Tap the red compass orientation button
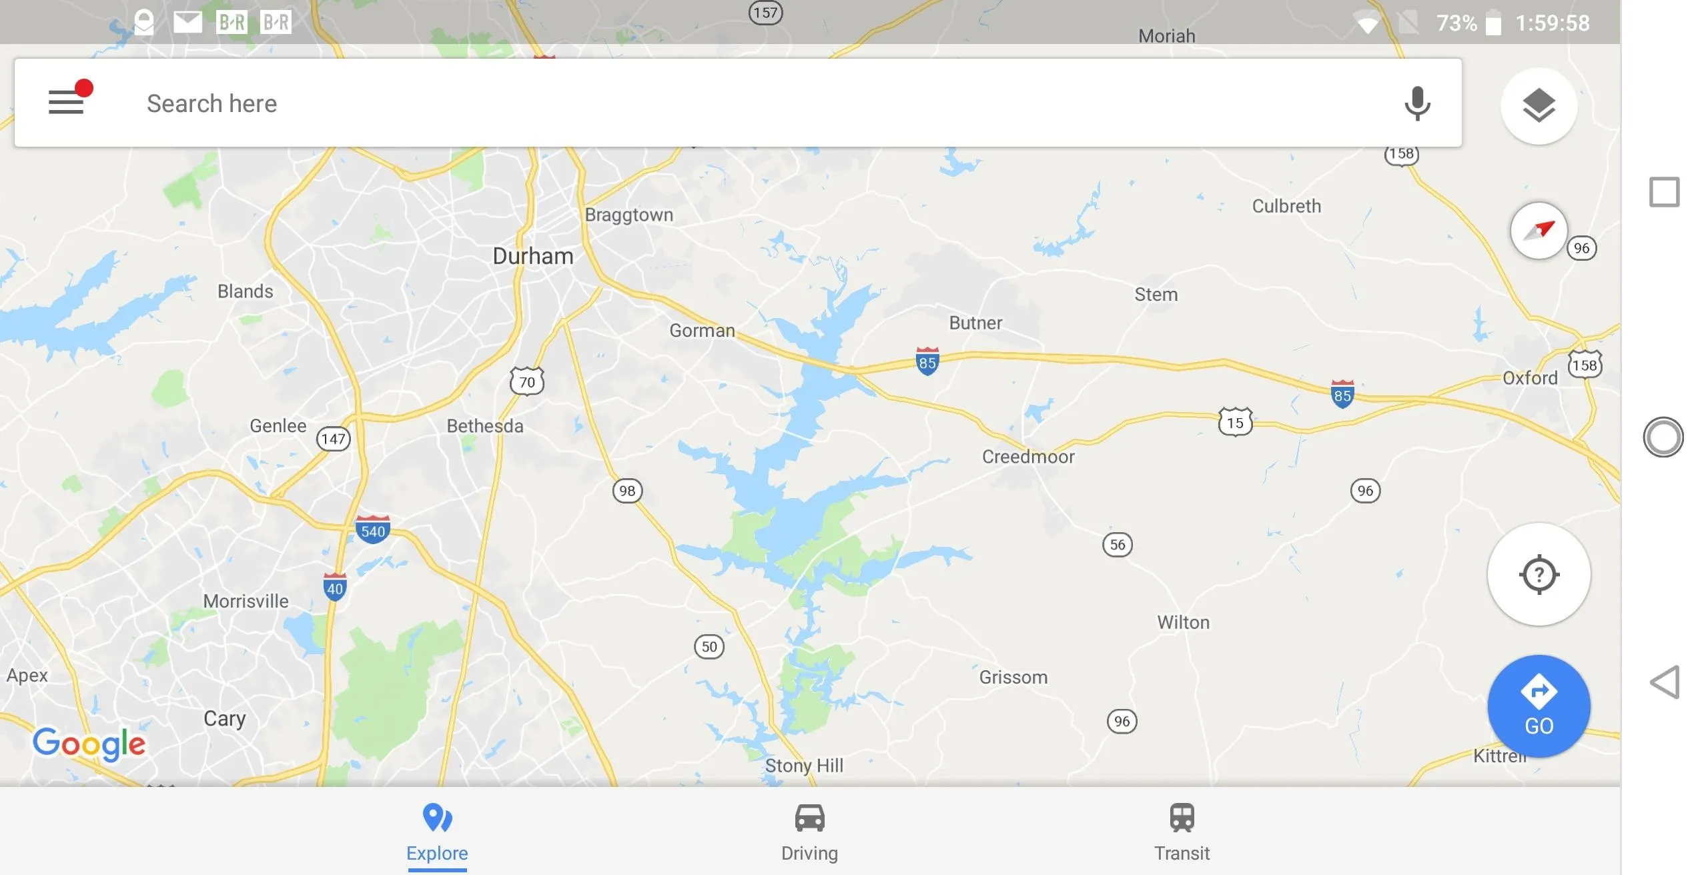The width and height of the screenshot is (1708, 875). pos(1539,231)
